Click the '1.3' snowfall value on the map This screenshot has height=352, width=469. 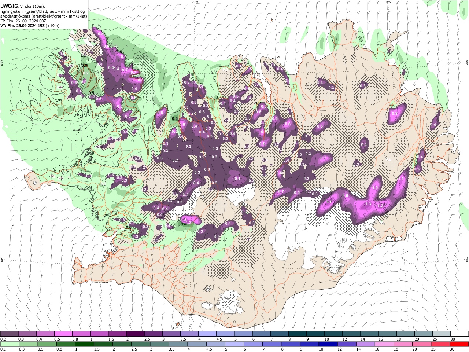[368, 204]
